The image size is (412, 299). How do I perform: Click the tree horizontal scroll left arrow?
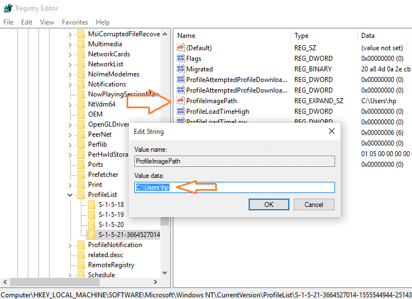coord(5,282)
